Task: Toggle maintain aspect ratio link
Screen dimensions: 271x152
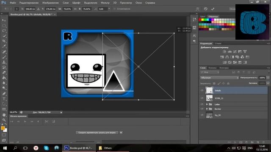Action: [x=75, y=9]
